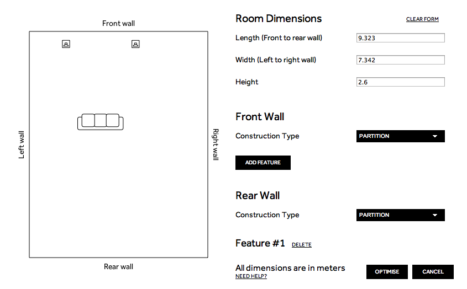Image resolution: width=467 pixels, height=289 pixels.
Task: Expand Rear Wall Construction Type dropdown
Action: 400,215
